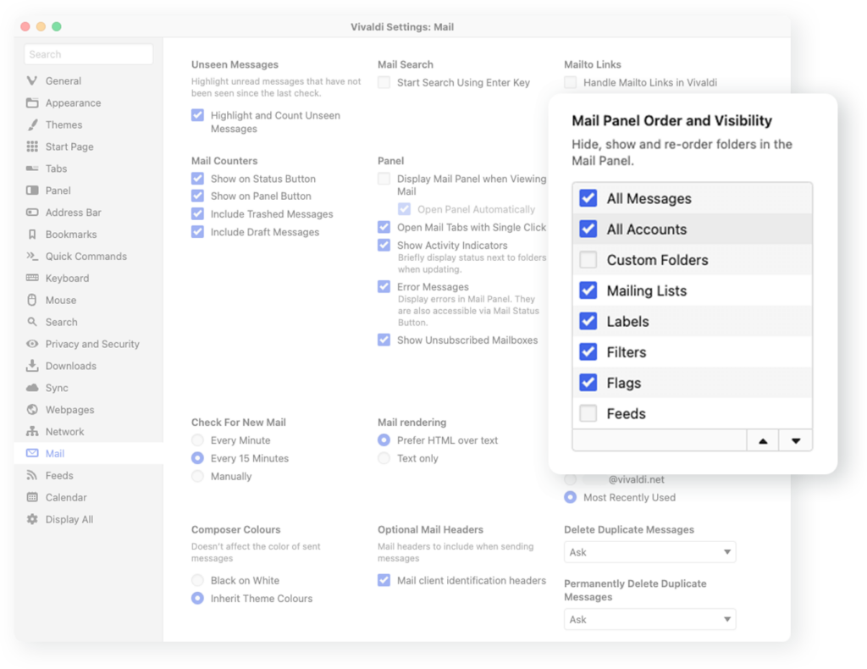The height and width of the screenshot is (669, 867).
Task: Uncheck Mailing Lists visibility
Action: pyautogui.click(x=588, y=290)
